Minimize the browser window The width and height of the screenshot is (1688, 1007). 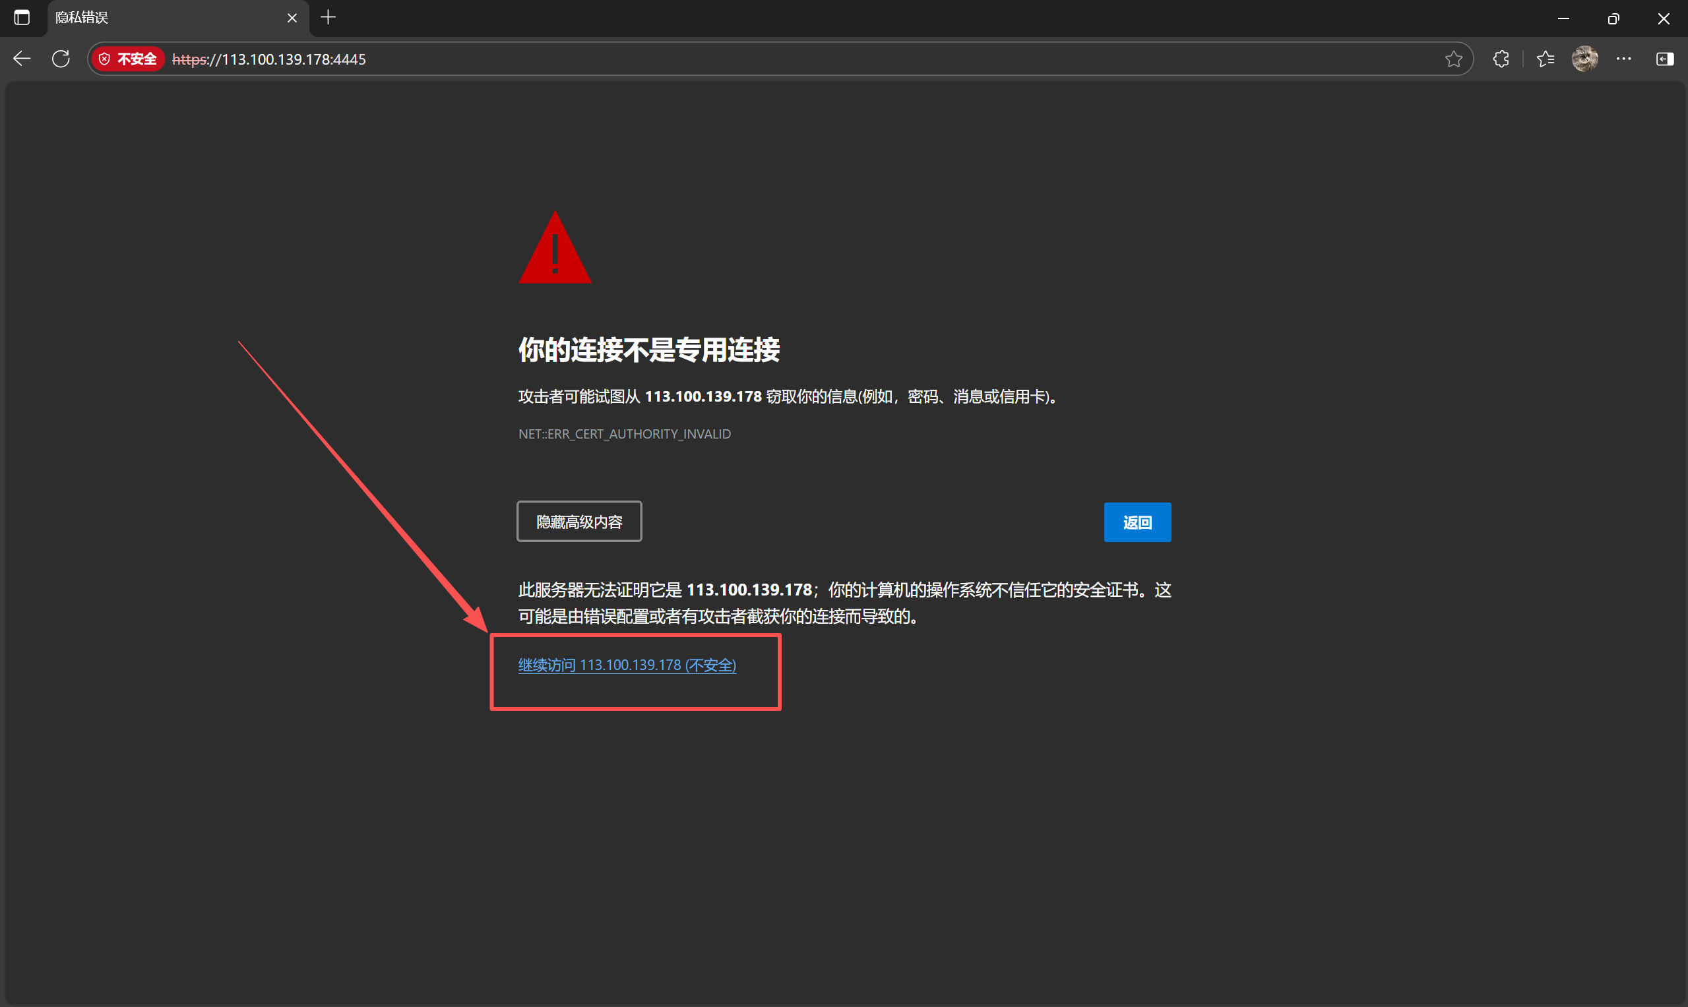[1563, 18]
